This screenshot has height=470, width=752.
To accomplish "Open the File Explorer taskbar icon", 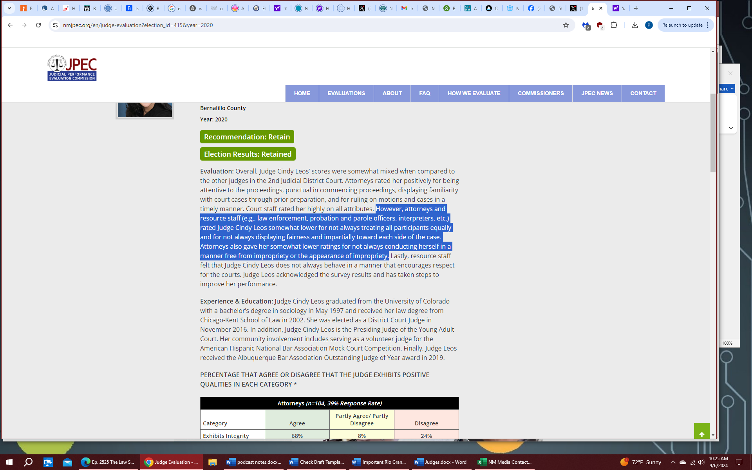I will point(212,462).
